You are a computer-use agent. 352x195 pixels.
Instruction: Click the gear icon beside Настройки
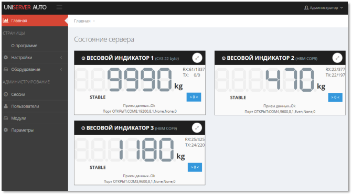tap(6, 58)
